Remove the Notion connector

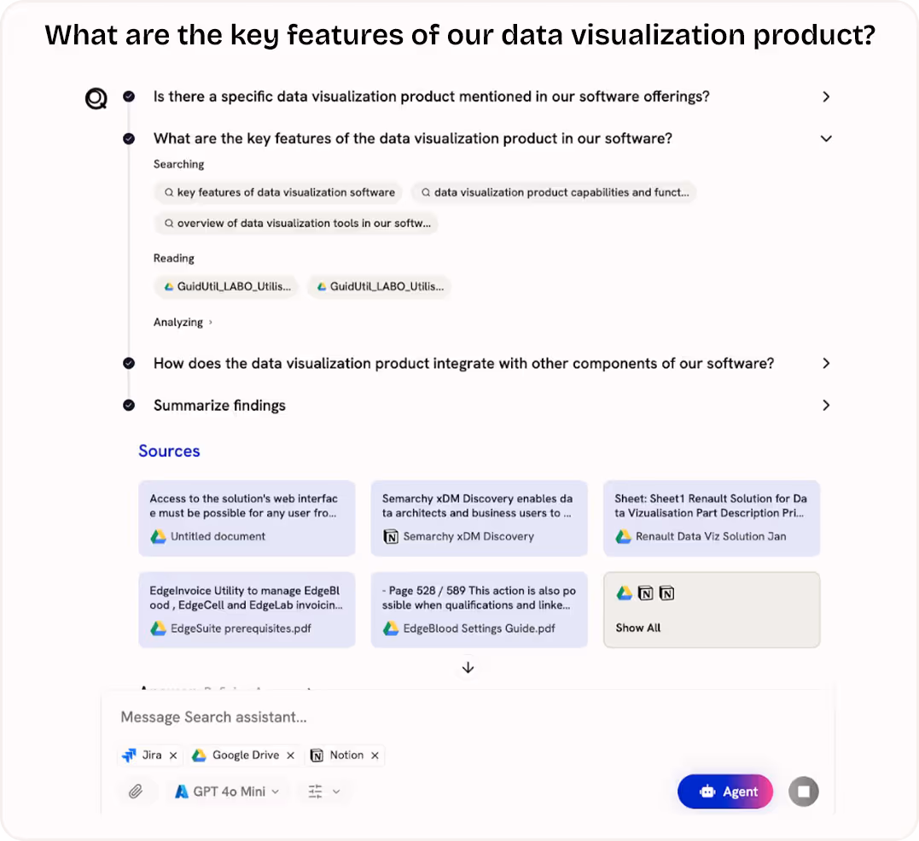click(375, 756)
